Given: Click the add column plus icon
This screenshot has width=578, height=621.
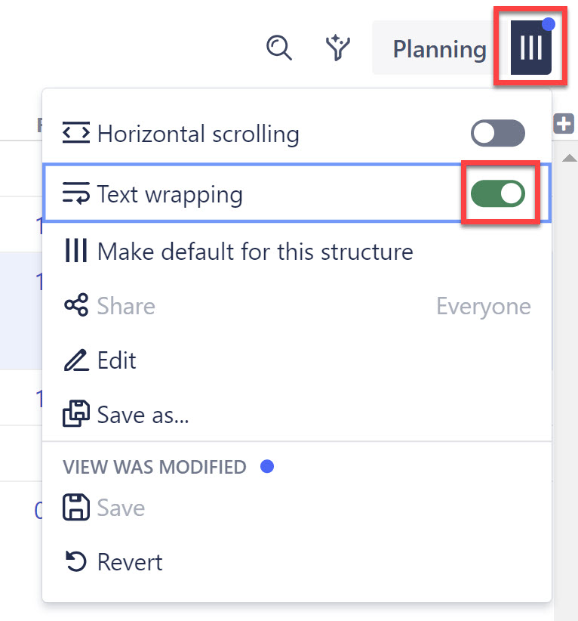Looking at the screenshot, I should click(x=563, y=124).
